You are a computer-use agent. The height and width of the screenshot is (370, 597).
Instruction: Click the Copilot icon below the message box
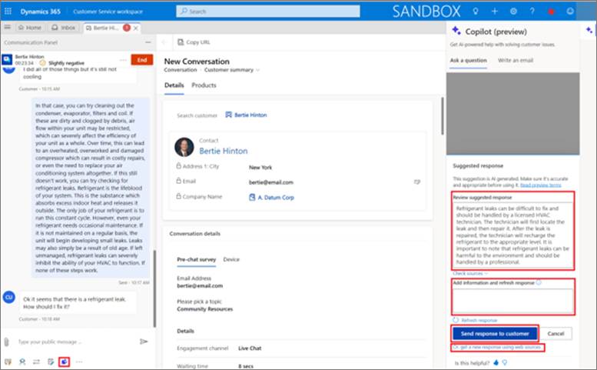point(64,361)
